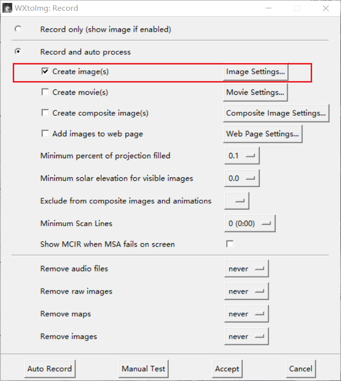Image resolution: width=341 pixels, height=381 pixels.
Task: Select 'Record and auto process' radio button
Action: [18, 51]
